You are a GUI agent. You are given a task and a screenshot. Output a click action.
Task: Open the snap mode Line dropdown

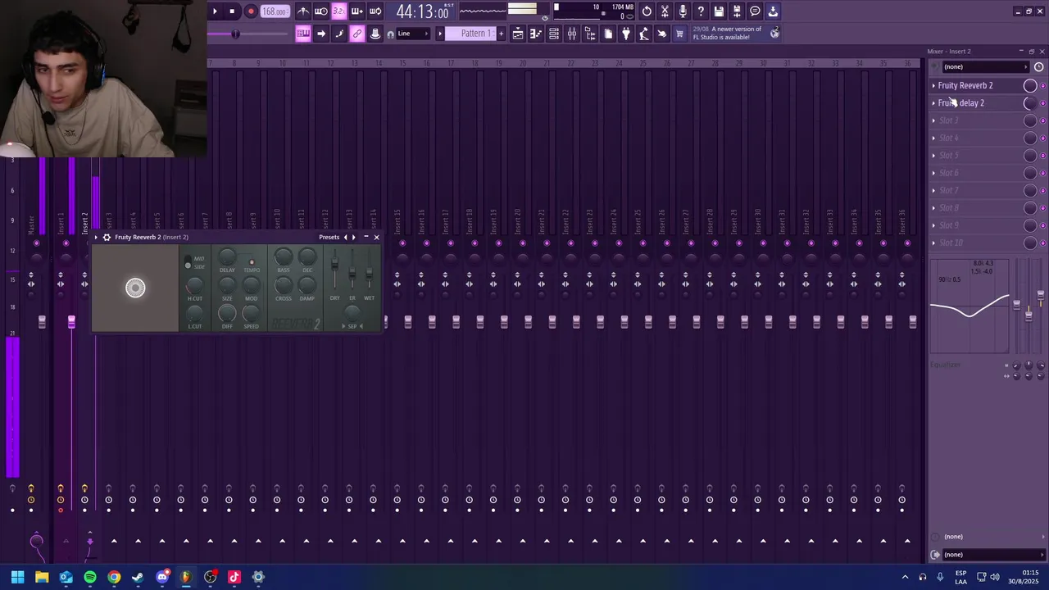click(411, 34)
